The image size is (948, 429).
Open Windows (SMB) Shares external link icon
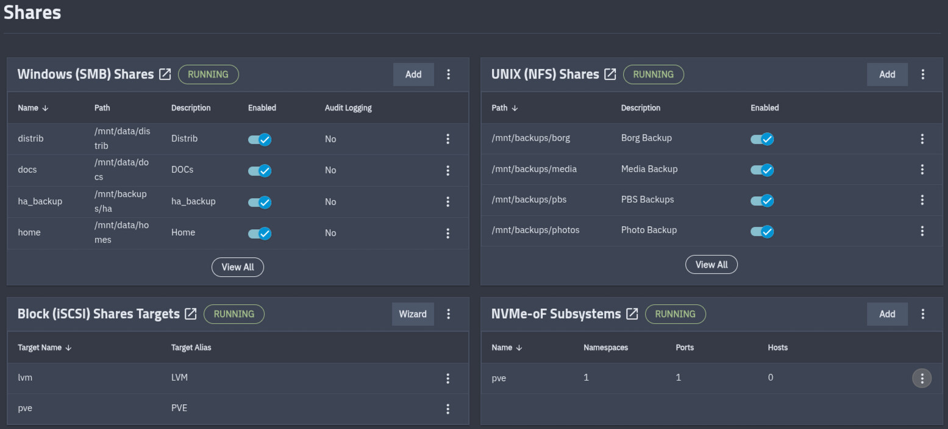pyautogui.click(x=165, y=74)
